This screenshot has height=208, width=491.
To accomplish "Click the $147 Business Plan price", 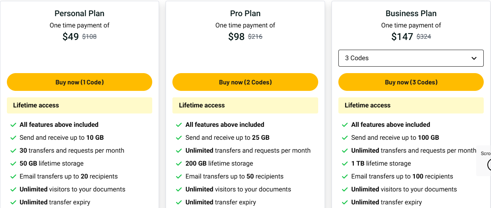I will click(x=402, y=37).
